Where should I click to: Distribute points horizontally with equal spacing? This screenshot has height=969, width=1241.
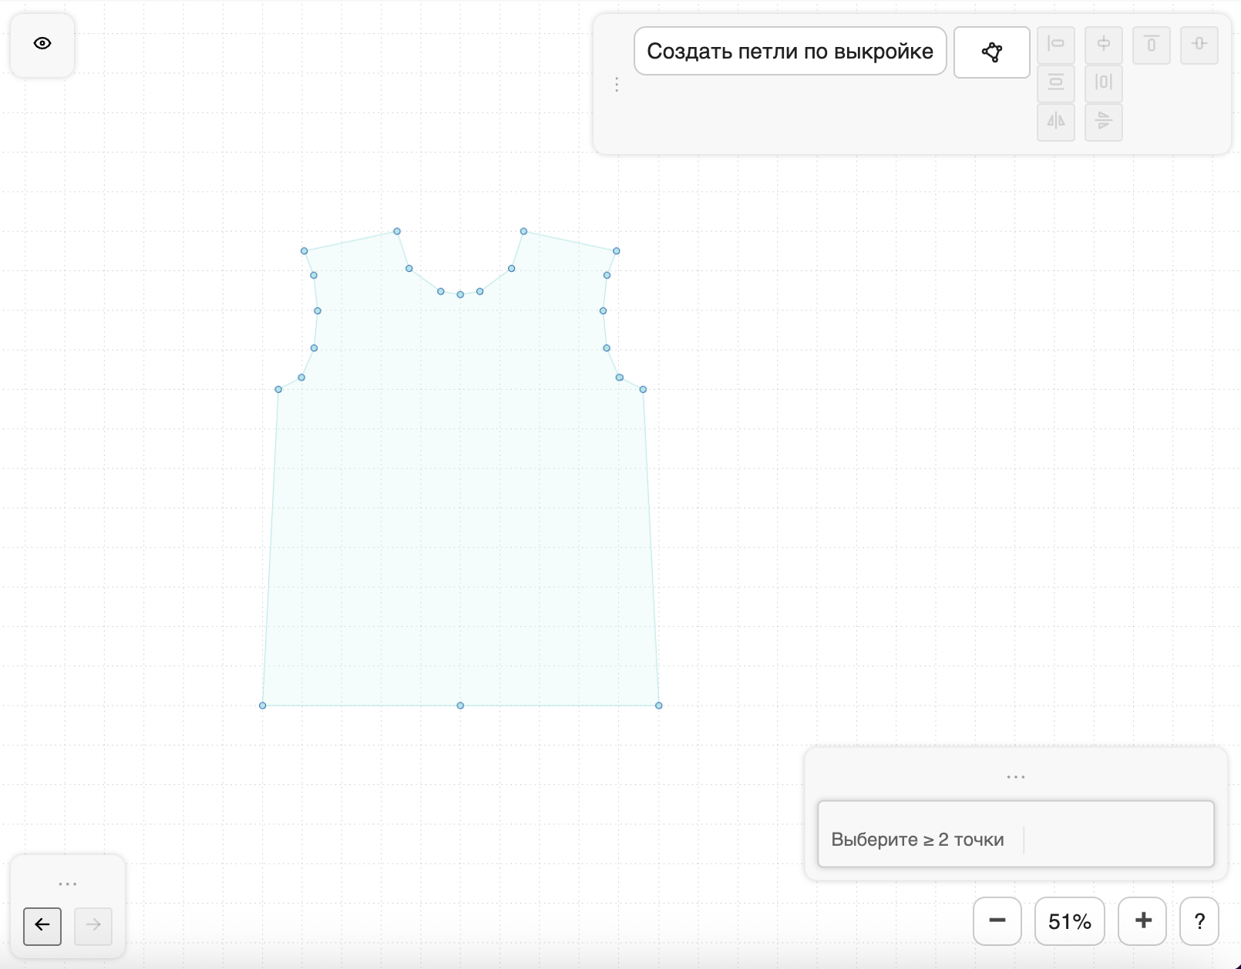1103,83
